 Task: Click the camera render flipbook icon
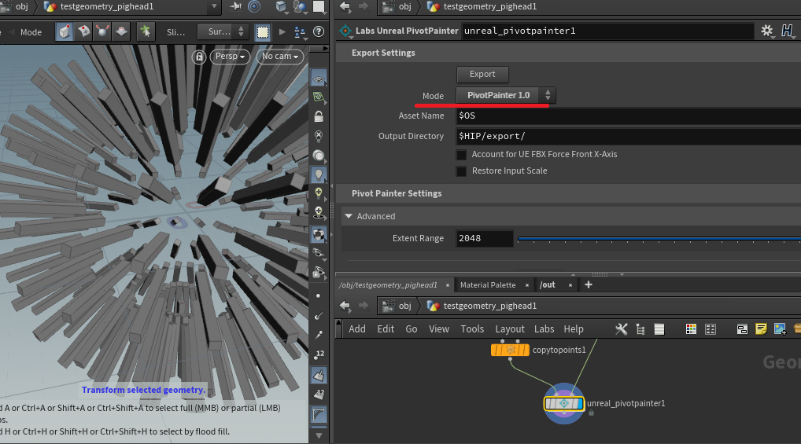pos(319,273)
